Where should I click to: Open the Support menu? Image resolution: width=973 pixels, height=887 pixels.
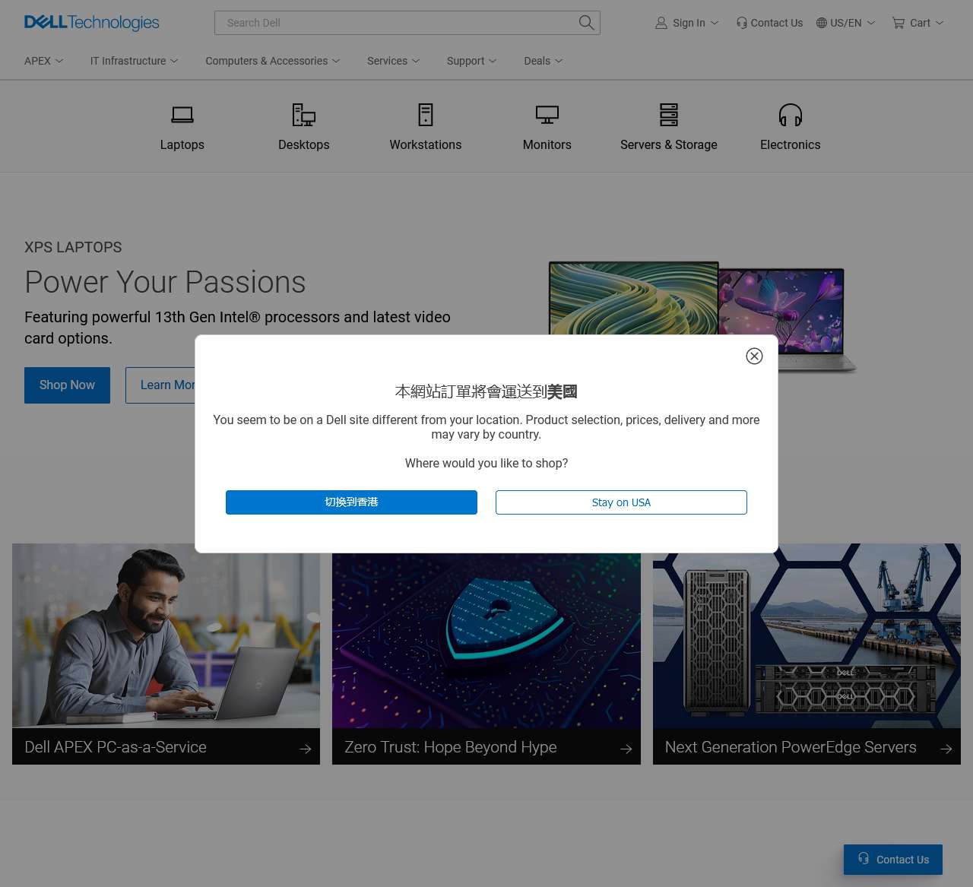tap(471, 61)
